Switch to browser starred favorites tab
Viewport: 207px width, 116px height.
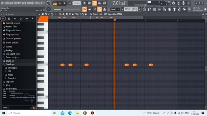(32, 19)
